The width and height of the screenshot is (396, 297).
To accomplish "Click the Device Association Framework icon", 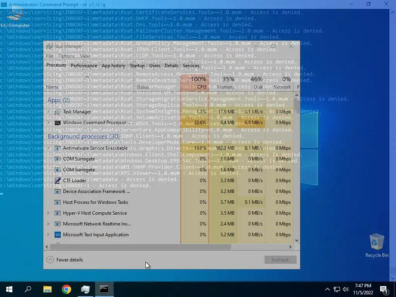I will pos(58,191).
